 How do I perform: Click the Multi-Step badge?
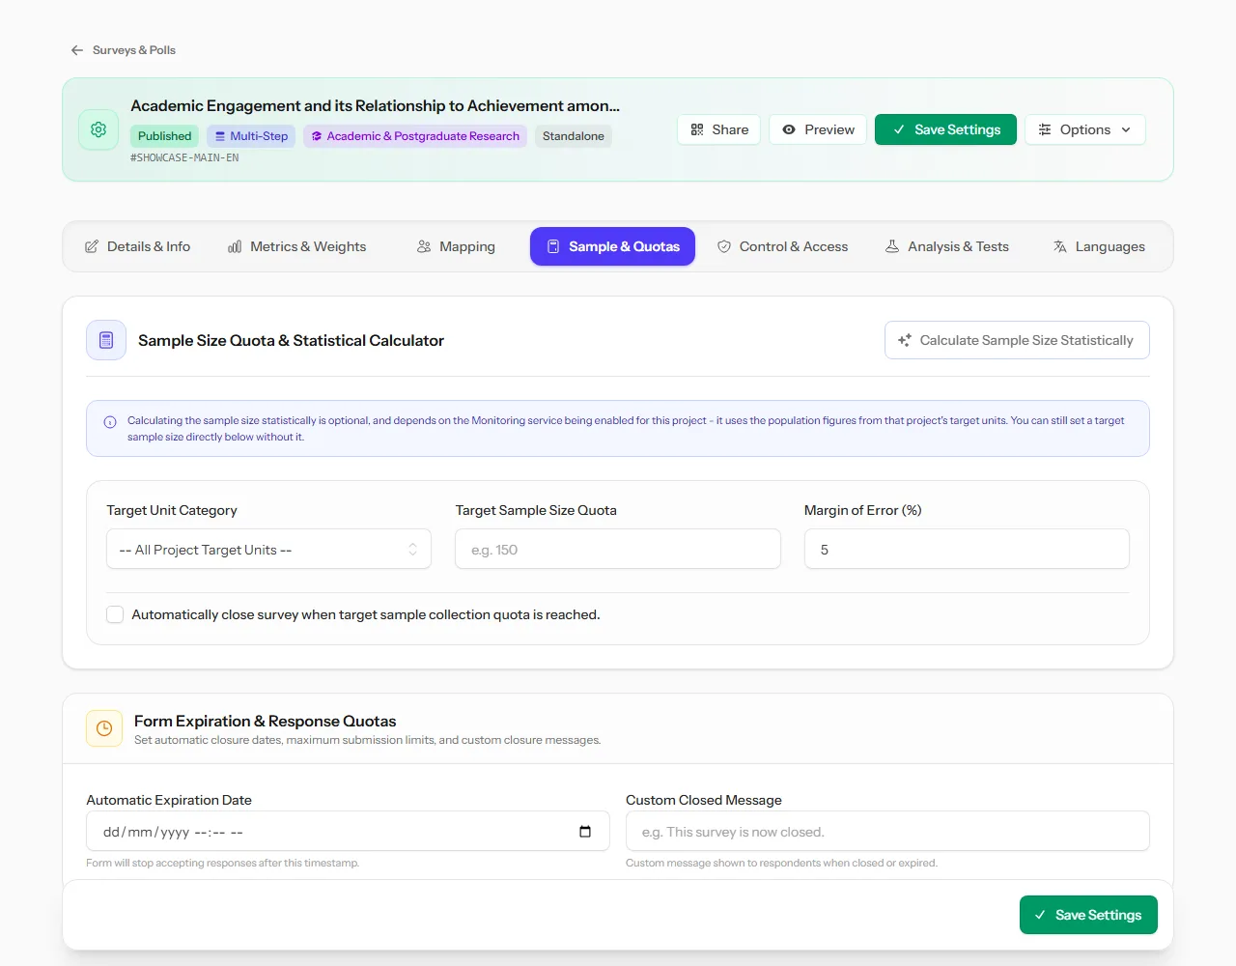coord(251,136)
